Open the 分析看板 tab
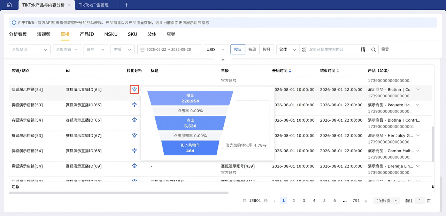The width and height of the screenshot is (446, 216). (18, 34)
